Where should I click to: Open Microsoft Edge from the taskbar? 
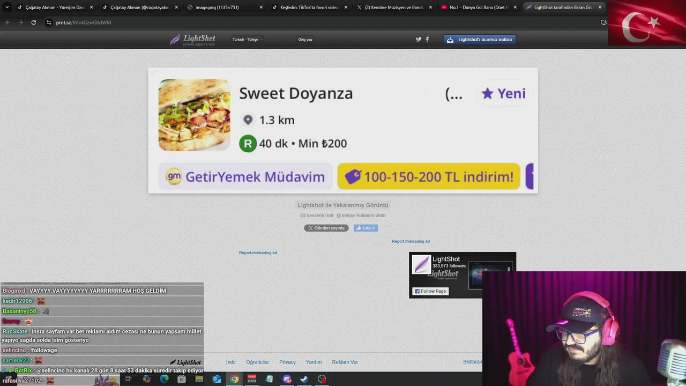click(x=164, y=379)
